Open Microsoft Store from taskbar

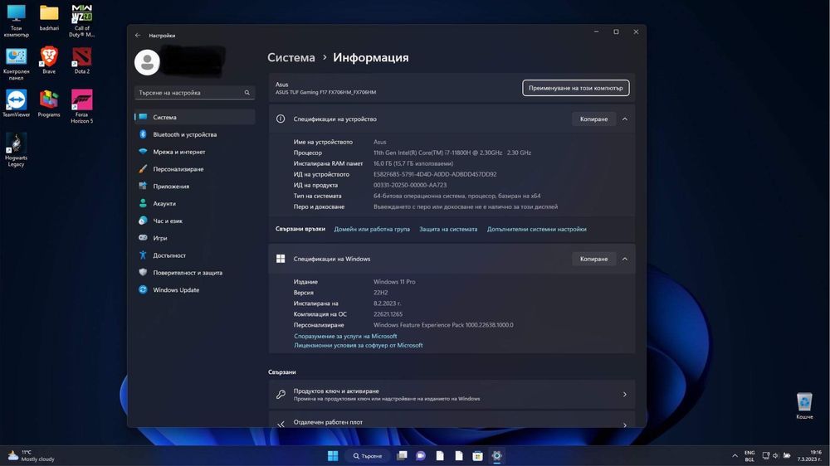point(477,456)
